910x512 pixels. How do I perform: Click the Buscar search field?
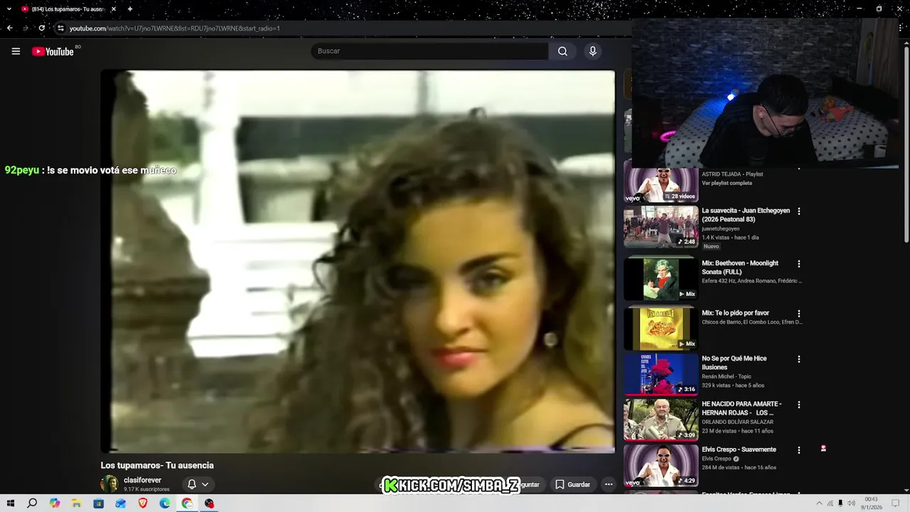pyautogui.click(x=429, y=51)
